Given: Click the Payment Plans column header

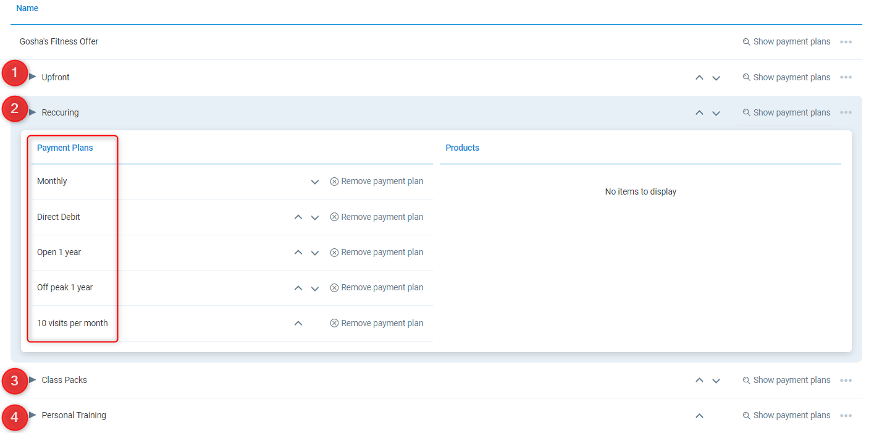Looking at the screenshot, I should (65, 148).
